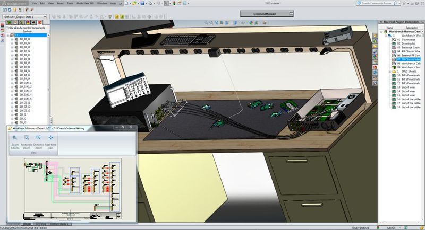Open the ConfigurationManager tab icon in the left panel
Image resolution: width=425 pixels, height=230 pixels.
click(21, 22)
